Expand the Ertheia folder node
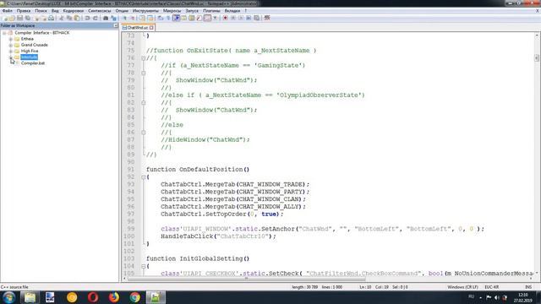This screenshot has height=304, width=541. pos(11,39)
